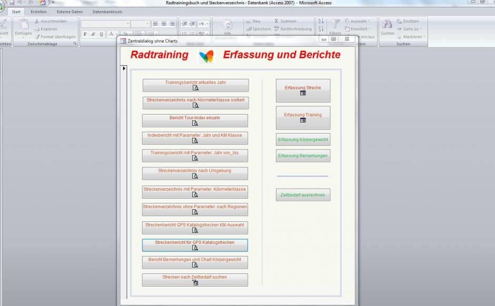Click the Zeitbedarf ausrechnen button

pyautogui.click(x=303, y=195)
